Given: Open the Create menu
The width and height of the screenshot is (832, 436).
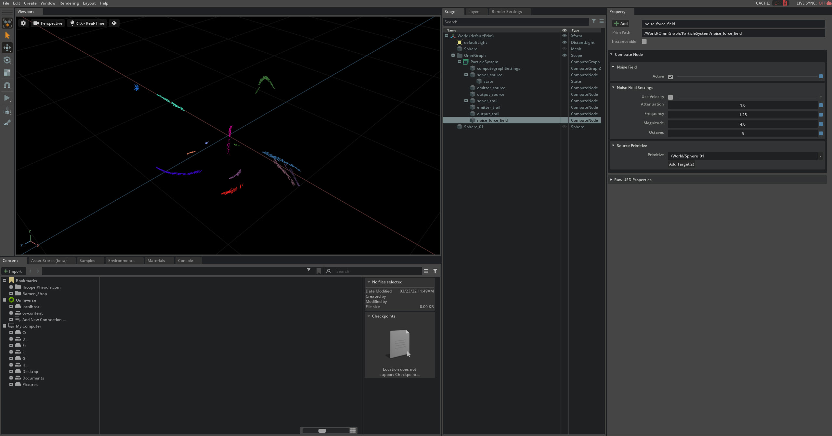Looking at the screenshot, I should pos(30,3).
